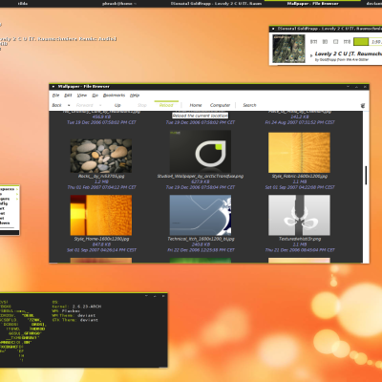Skip to previous track in music player
Image resolution: width=382 pixels, height=382 pixels.
click(x=313, y=42)
